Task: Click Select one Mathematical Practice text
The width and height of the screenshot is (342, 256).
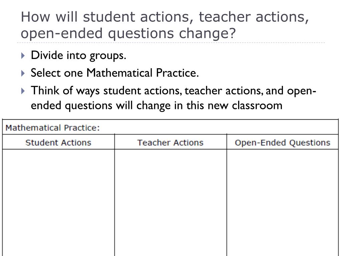Action: coord(115,73)
